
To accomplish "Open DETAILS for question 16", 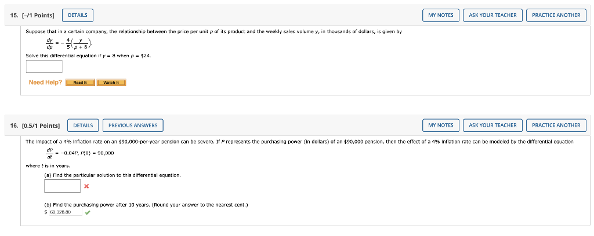I will [x=83, y=126].
